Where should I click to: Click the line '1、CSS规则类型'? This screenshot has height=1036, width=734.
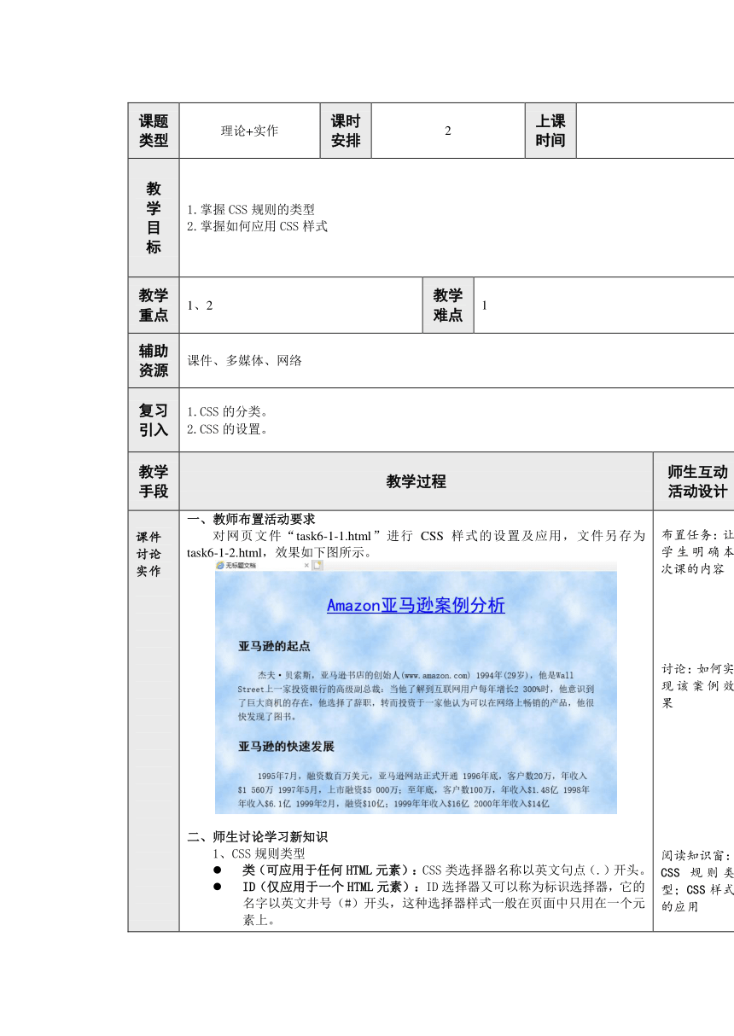(259, 853)
